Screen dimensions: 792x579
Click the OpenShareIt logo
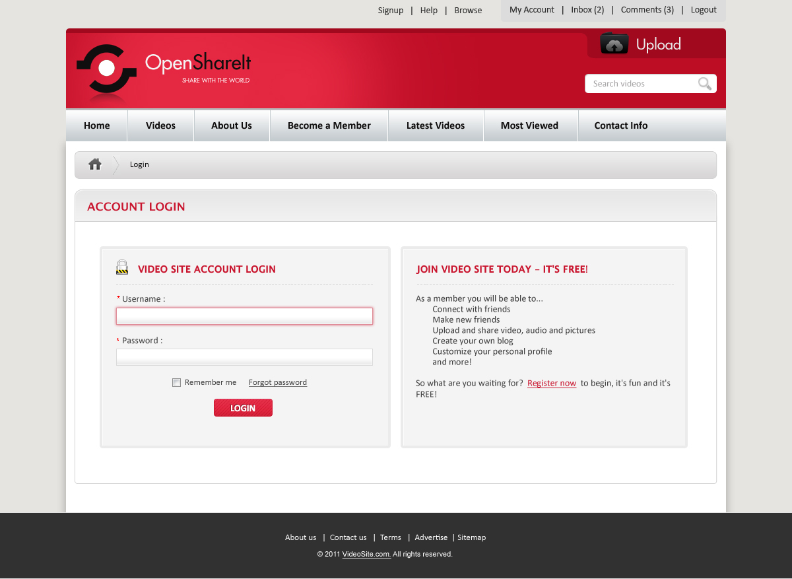[164, 70]
